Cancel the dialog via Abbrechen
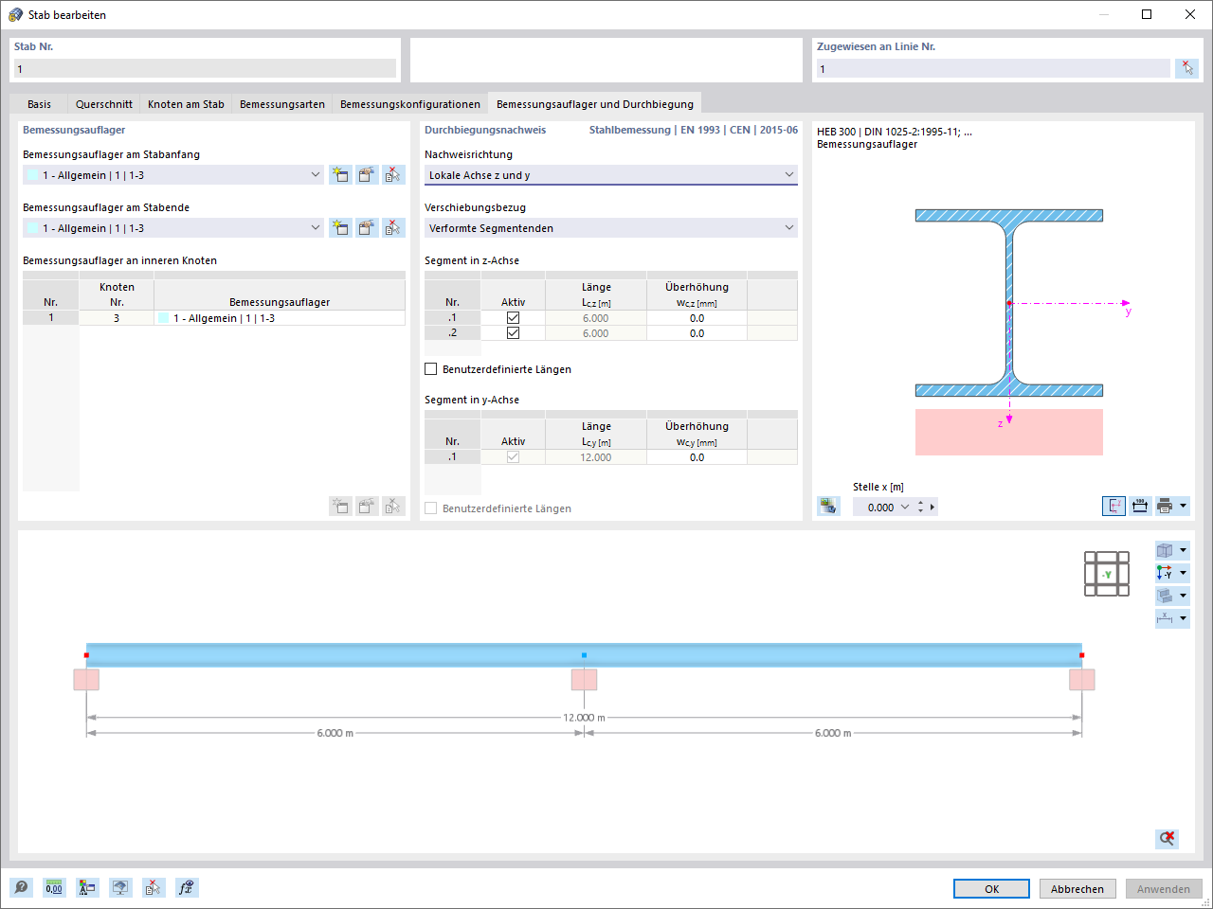 (x=1077, y=888)
